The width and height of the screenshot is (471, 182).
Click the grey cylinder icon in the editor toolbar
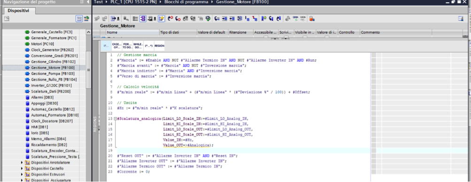126,19
